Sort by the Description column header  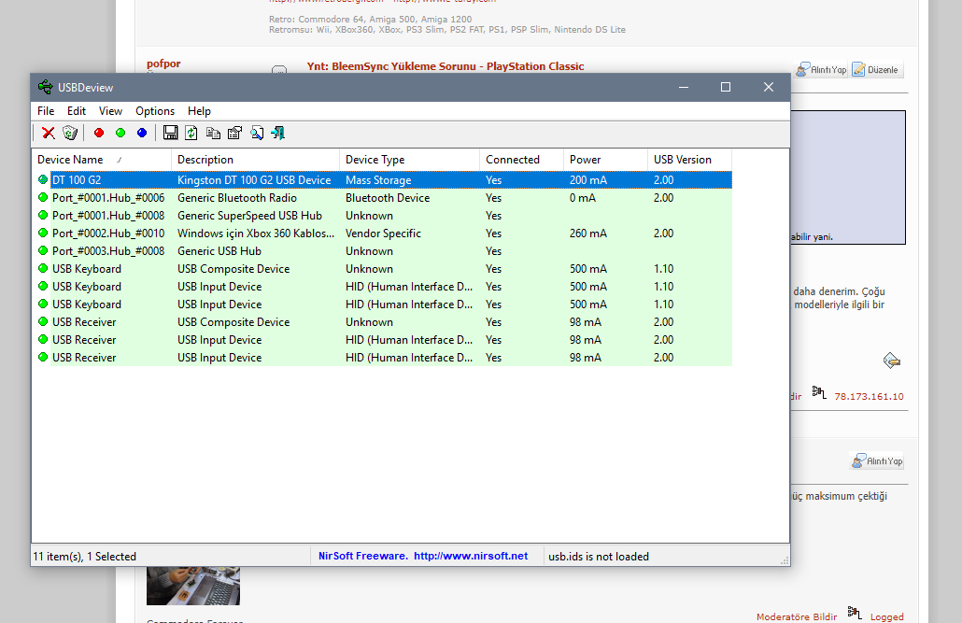click(255, 160)
